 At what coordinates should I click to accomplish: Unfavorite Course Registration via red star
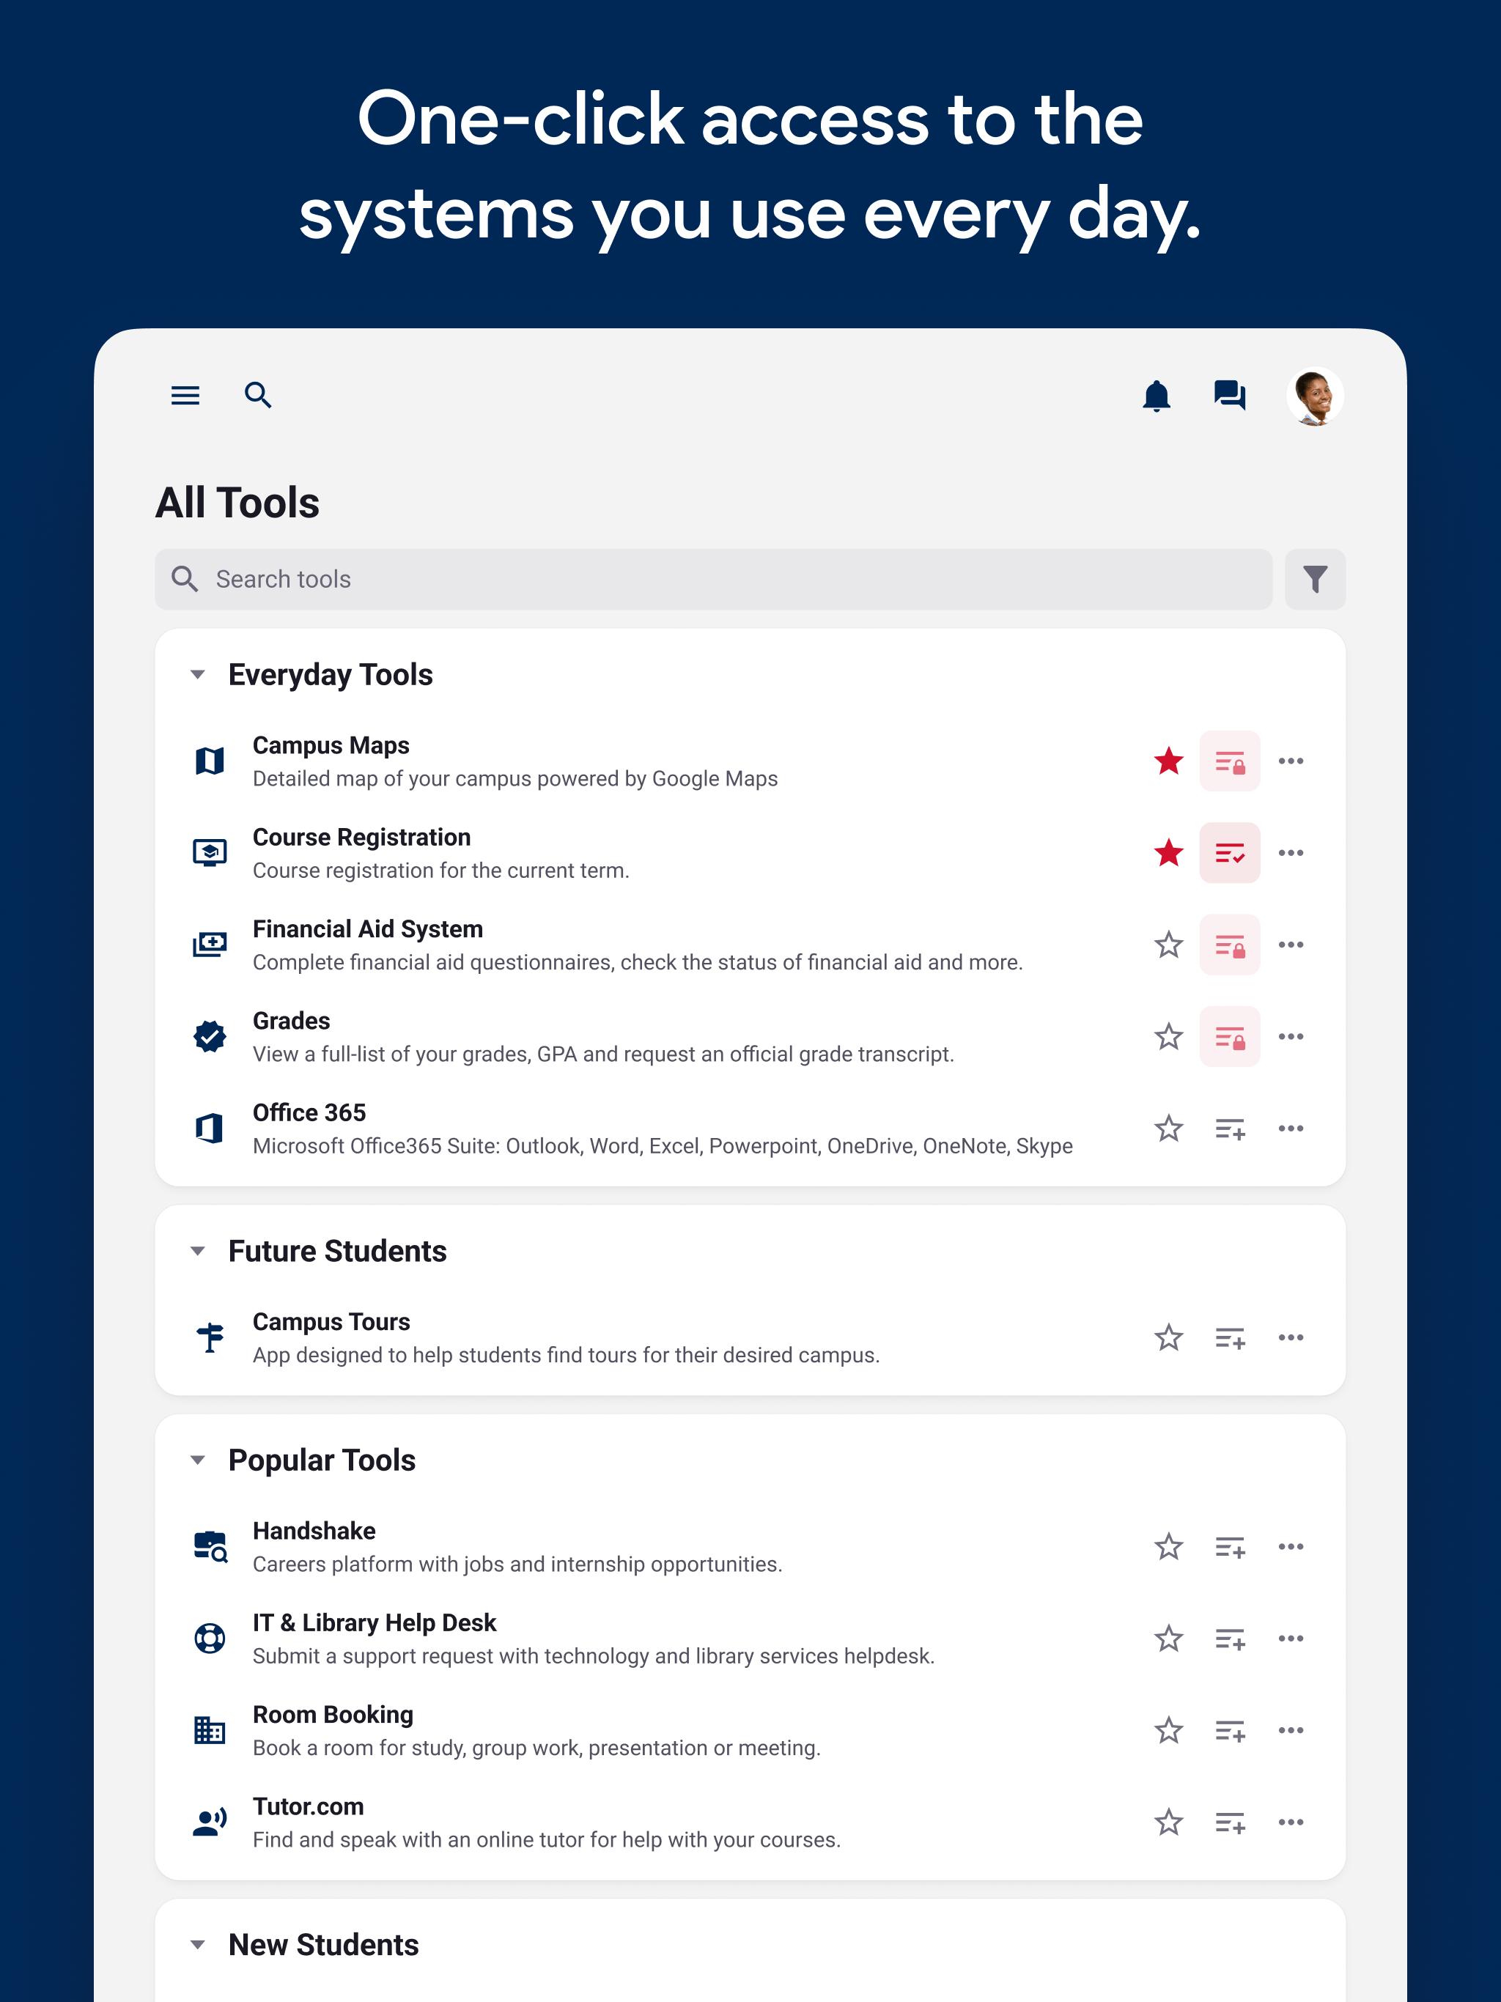pos(1169,852)
